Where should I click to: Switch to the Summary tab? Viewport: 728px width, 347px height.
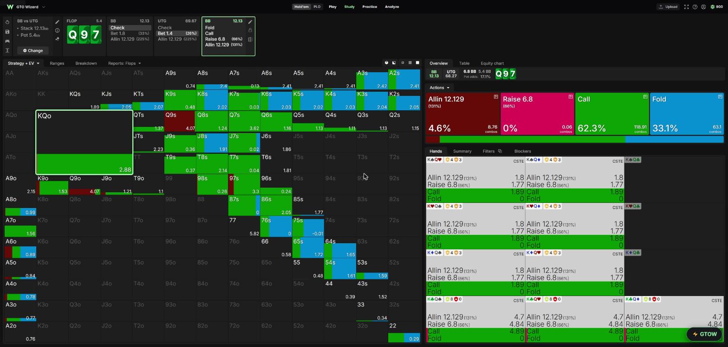[462, 151]
